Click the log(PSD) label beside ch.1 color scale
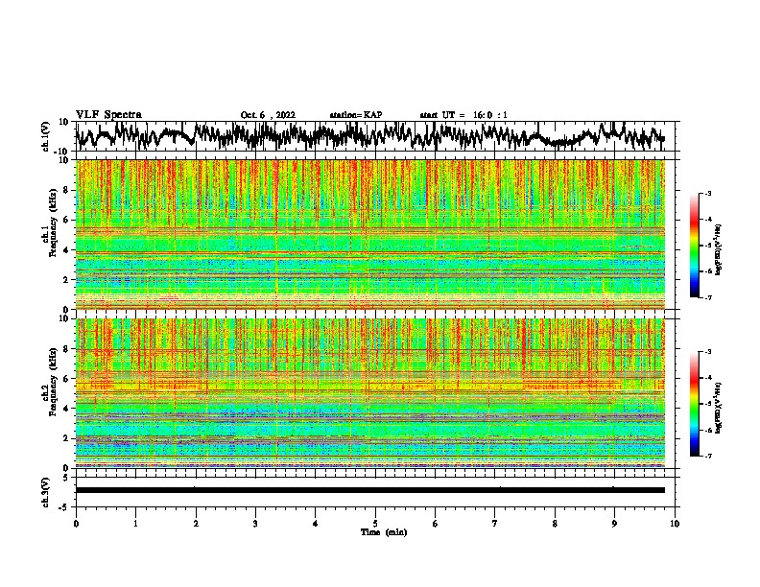This screenshot has height=587, width=760. pyautogui.click(x=719, y=250)
